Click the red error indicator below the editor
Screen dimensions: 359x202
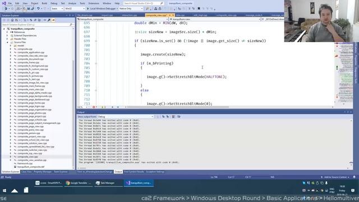[x=94, y=107]
